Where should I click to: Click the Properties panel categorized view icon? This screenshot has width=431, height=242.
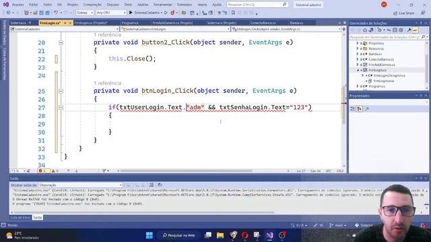pos(353,109)
